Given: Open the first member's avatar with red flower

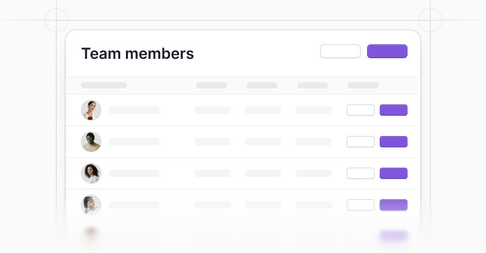Looking at the screenshot, I should coord(91,110).
